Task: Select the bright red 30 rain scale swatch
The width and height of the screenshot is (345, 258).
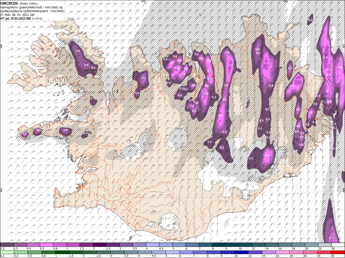Action: tap(338, 252)
